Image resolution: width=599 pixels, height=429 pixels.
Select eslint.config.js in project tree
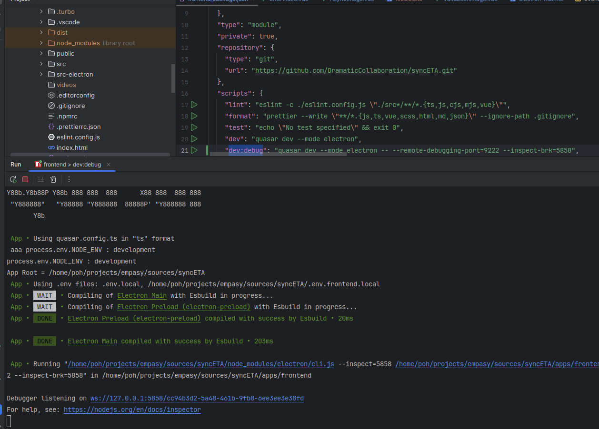78,137
